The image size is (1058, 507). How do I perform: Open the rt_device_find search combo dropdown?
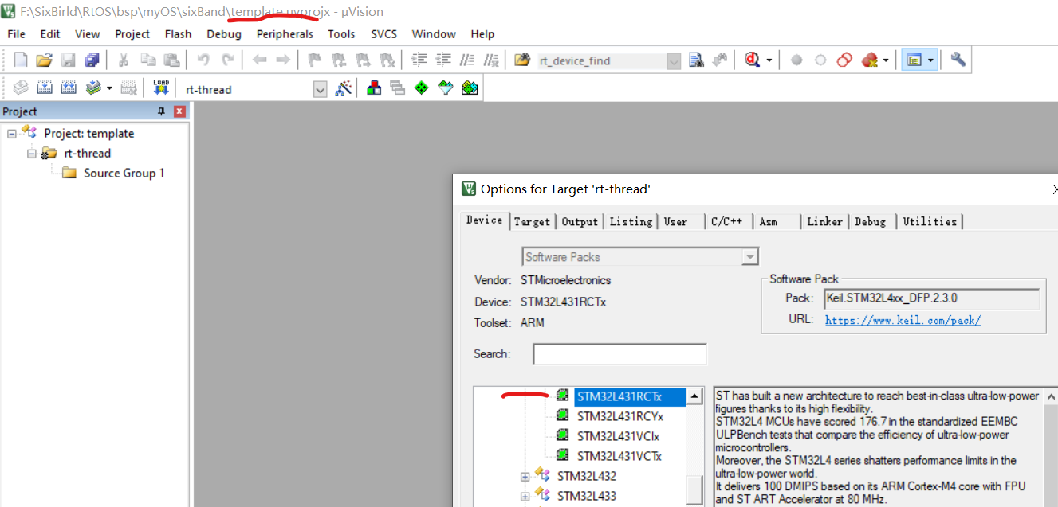pyautogui.click(x=674, y=60)
